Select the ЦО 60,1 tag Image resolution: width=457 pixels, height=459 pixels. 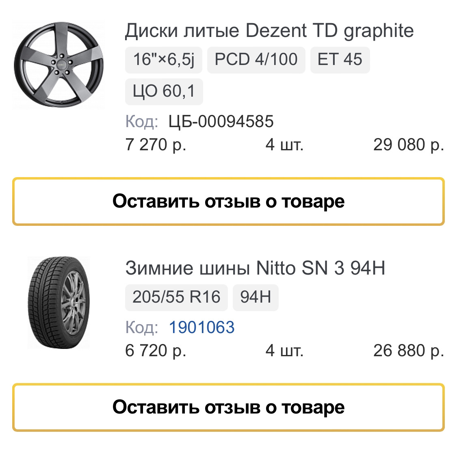click(164, 91)
